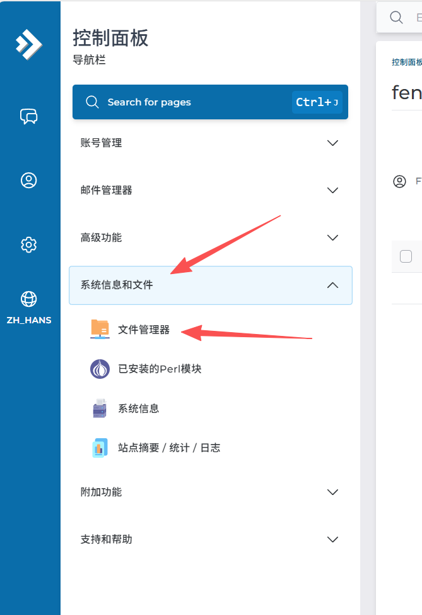Open the user account sidebar icon

28,181
